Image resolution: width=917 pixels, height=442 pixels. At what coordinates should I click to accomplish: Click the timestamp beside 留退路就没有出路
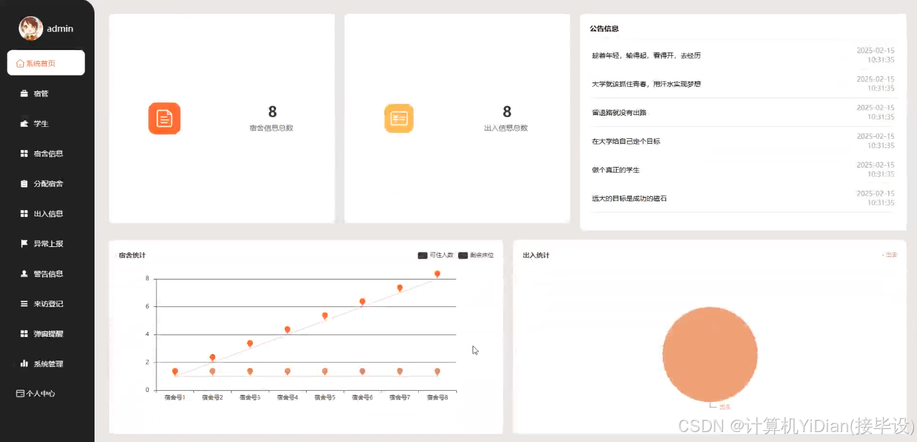pos(876,113)
